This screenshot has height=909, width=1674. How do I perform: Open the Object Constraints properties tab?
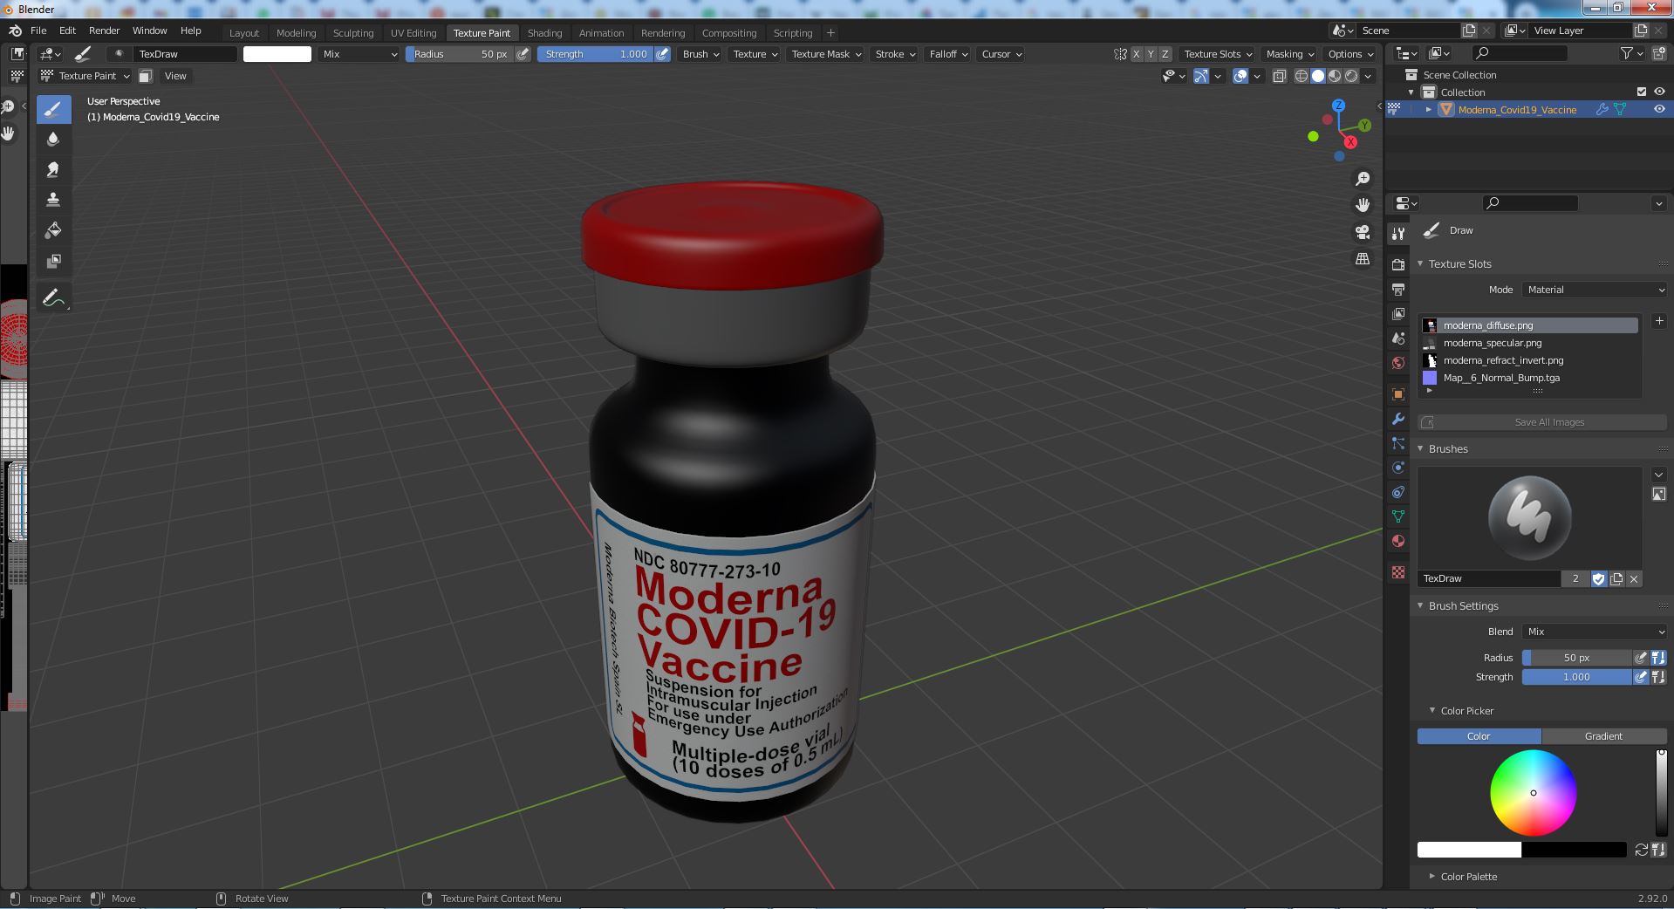point(1398,492)
